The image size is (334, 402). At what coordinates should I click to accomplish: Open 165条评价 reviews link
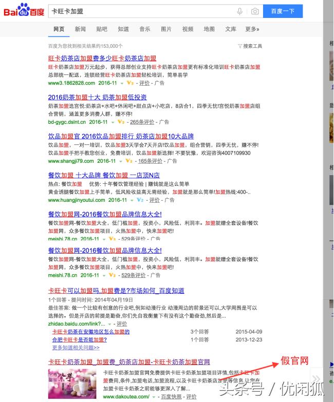click(151, 161)
